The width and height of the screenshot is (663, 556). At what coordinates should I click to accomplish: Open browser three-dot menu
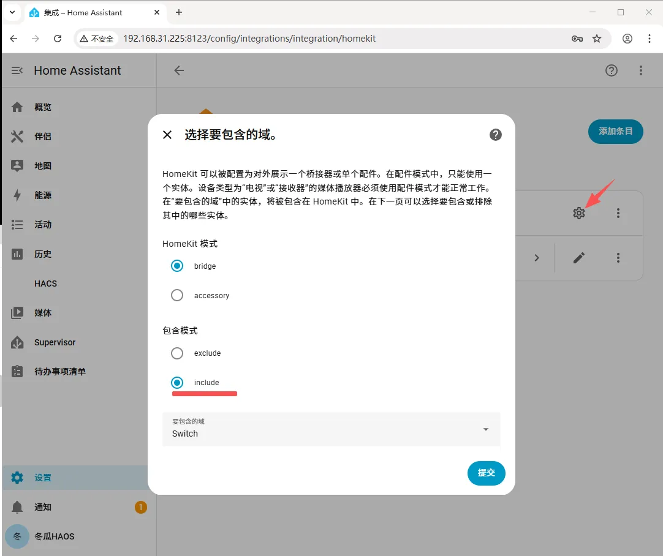pyautogui.click(x=650, y=39)
